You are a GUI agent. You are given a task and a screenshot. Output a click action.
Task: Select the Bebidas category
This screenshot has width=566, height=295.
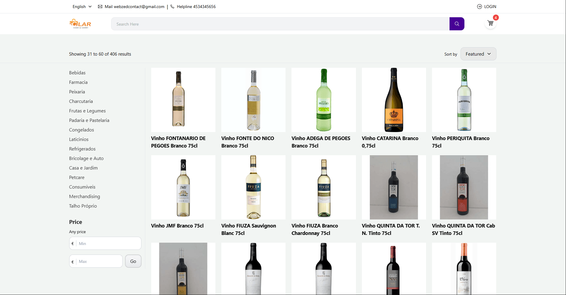77,73
